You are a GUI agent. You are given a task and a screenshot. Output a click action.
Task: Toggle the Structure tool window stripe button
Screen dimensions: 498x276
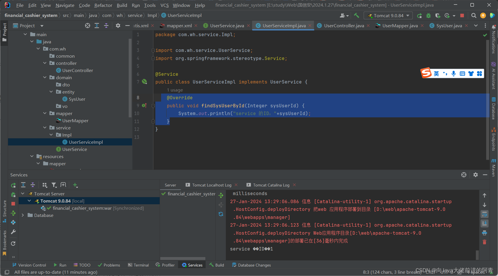tap(5, 211)
